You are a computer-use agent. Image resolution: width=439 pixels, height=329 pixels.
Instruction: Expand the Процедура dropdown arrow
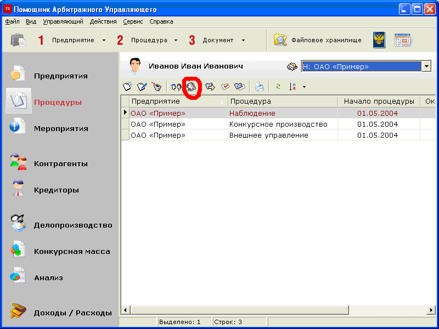coord(176,40)
